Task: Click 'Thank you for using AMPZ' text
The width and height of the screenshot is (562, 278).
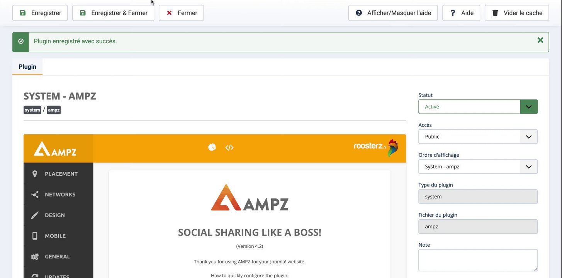Action: pos(250,262)
